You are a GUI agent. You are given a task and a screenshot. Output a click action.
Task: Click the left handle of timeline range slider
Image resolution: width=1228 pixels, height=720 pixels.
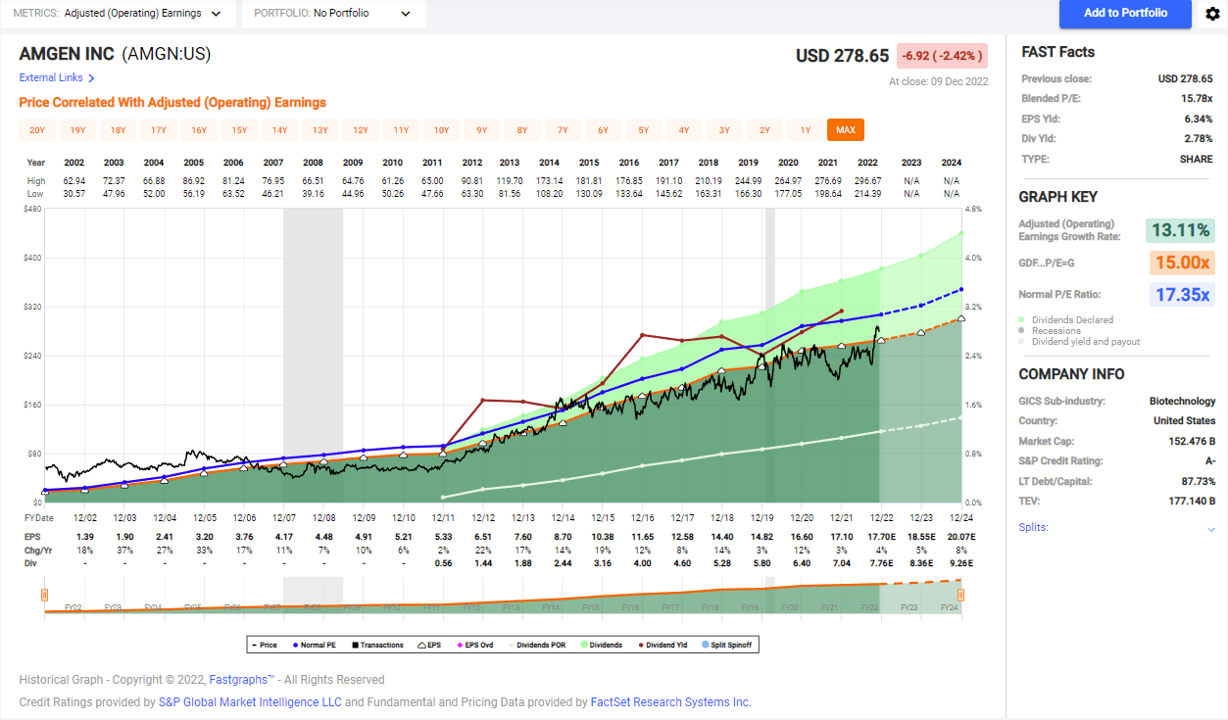tap(44, 595)
